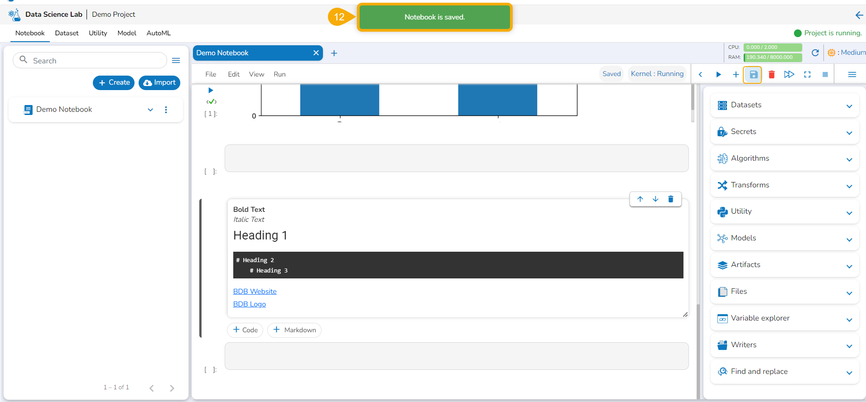Click the Create button

[x=114, y=83]
